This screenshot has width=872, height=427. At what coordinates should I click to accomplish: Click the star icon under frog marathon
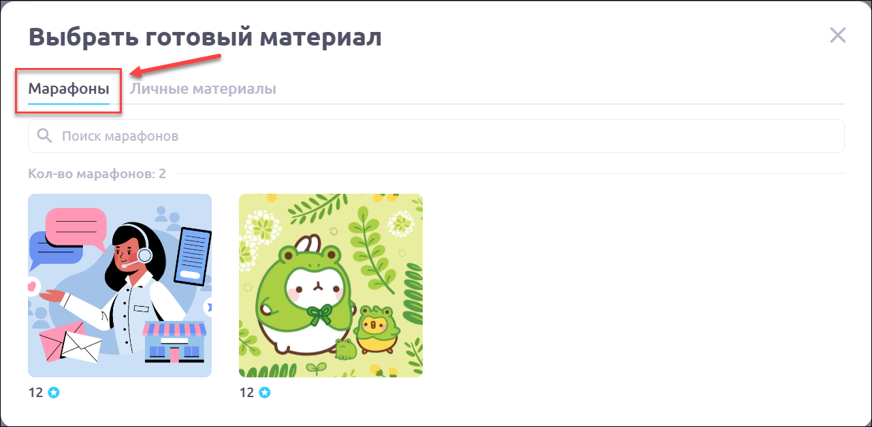point(265,393)
